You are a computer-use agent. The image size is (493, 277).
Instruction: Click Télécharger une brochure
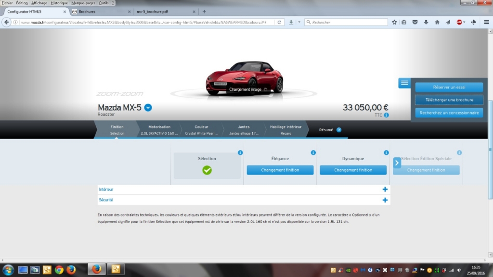[x=449, y=100]
